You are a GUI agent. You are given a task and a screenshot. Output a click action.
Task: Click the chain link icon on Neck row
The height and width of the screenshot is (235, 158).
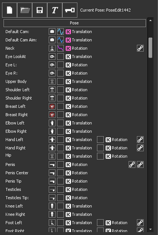click(140, 48)
